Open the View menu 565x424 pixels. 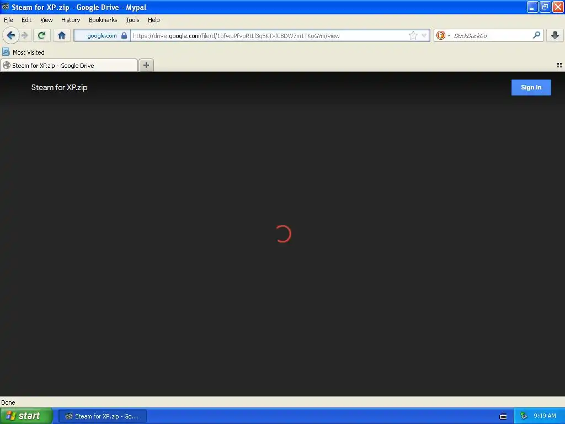click(x=46, y=20)
